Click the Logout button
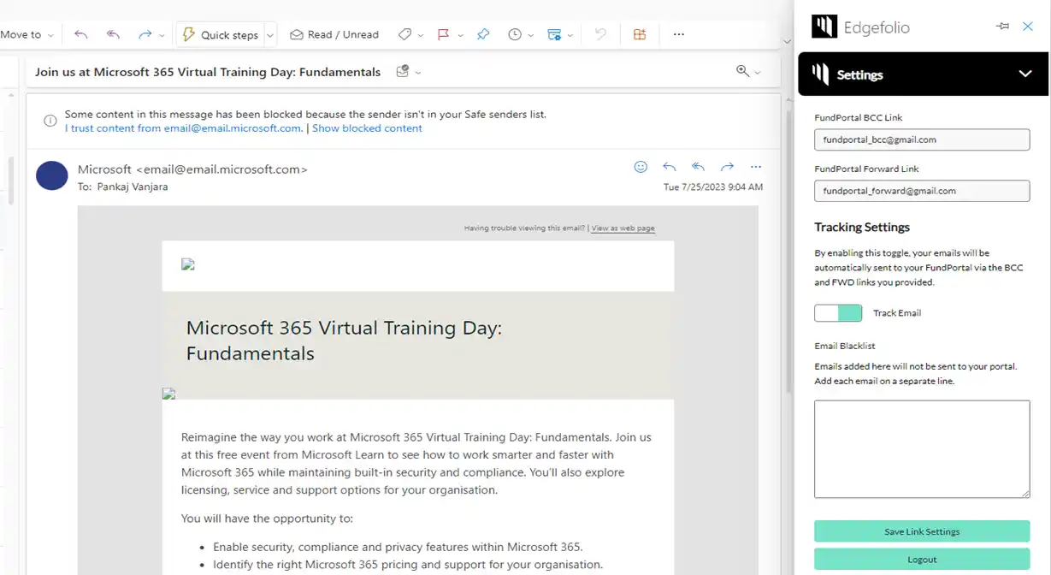Screen dimensions: 1051x575 [922, 560]
